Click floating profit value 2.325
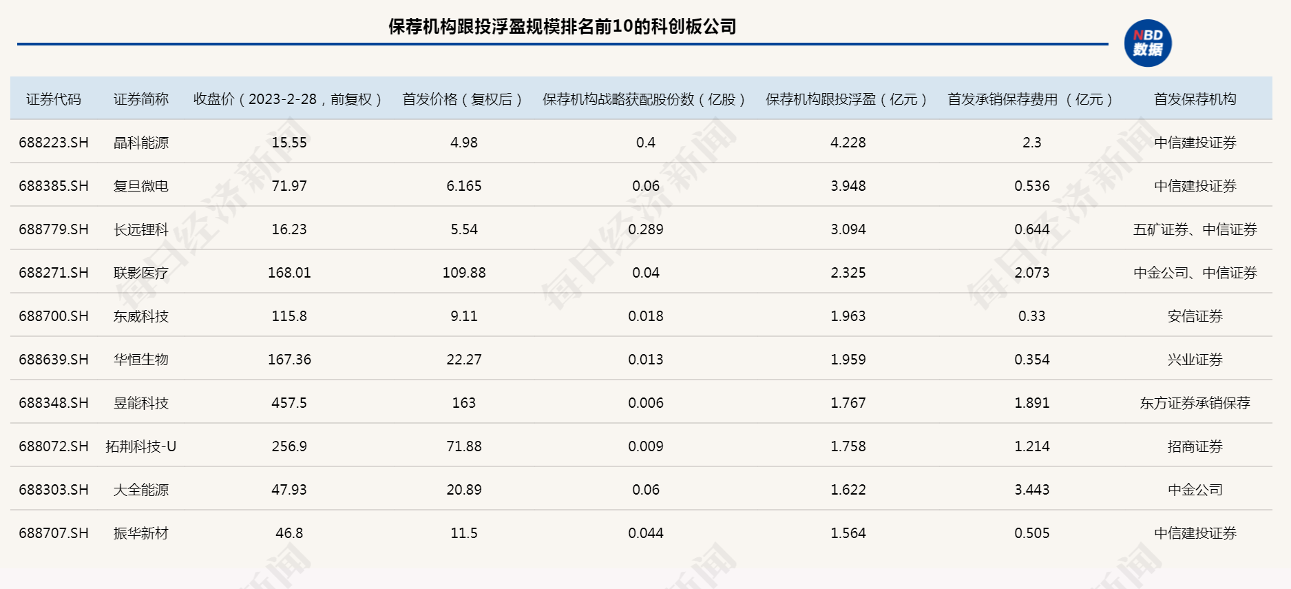The height and width of the screenshot is (589, 1291). pyautogui.click(x=848, y=273)
